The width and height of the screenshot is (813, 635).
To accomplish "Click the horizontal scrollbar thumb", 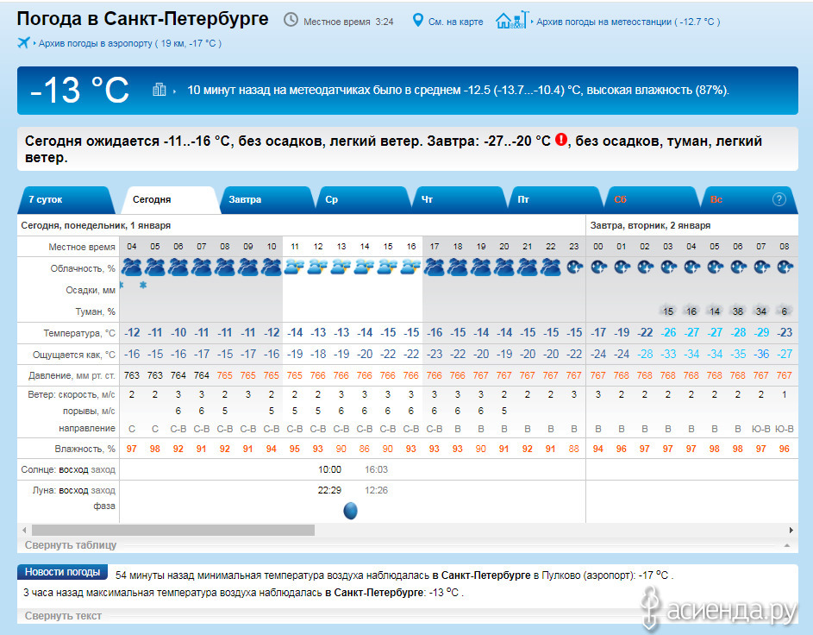I will 173,531.
